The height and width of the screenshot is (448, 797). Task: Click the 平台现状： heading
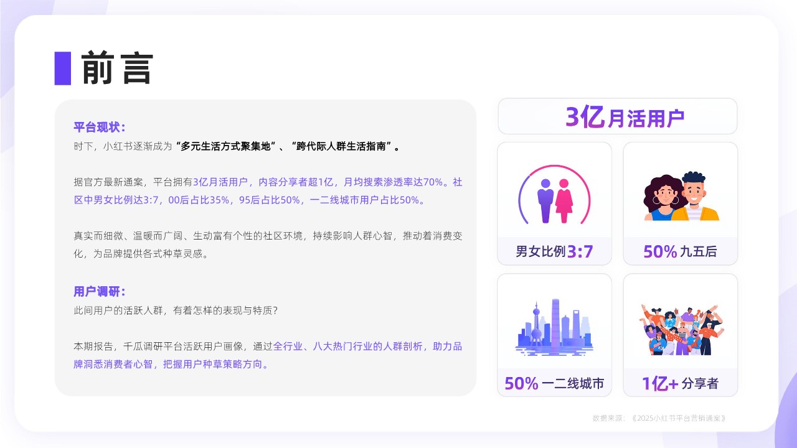[x=100, y=128]
